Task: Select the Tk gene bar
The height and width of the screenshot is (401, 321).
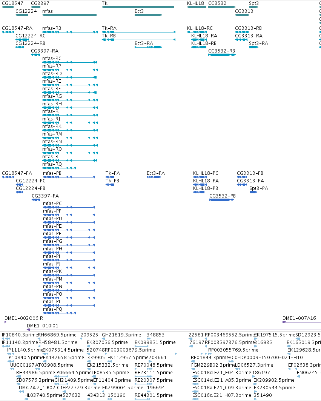Action: [138, 7]
